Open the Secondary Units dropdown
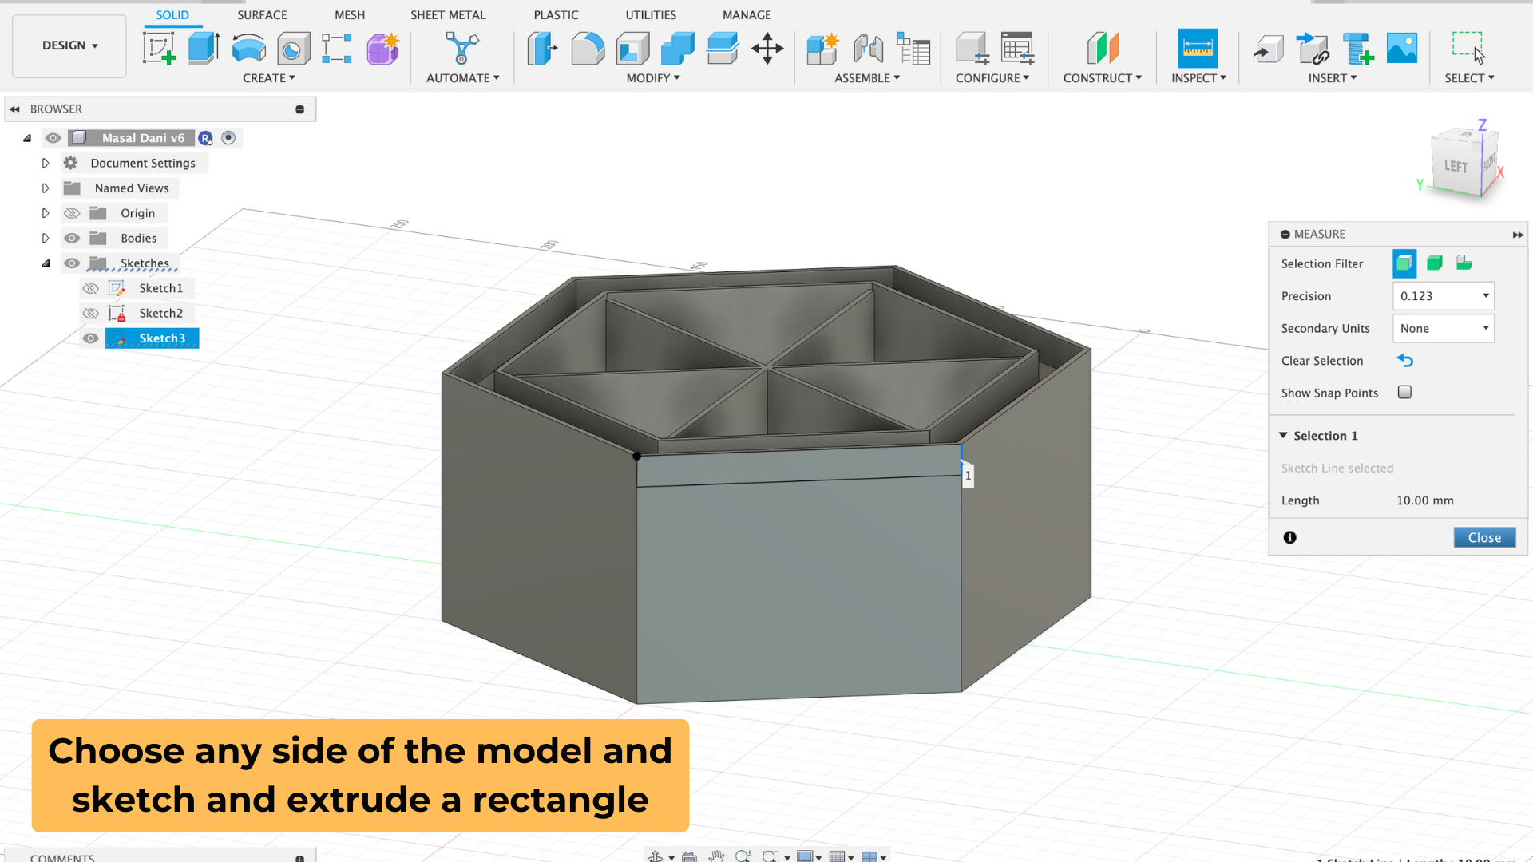Image resolution: width=1533 pixels, height=862 pixels. [x=1443, y=328]
